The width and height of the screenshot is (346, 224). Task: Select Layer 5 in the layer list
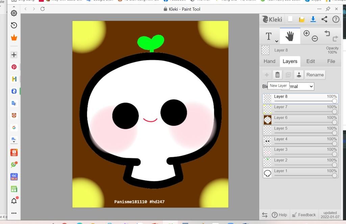(x=300, y=131)
